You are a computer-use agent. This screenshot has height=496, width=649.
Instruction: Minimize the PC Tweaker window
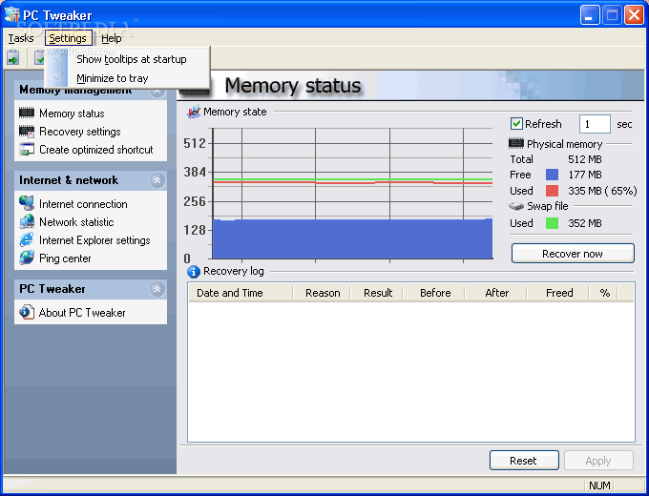(x=590, y=15)
